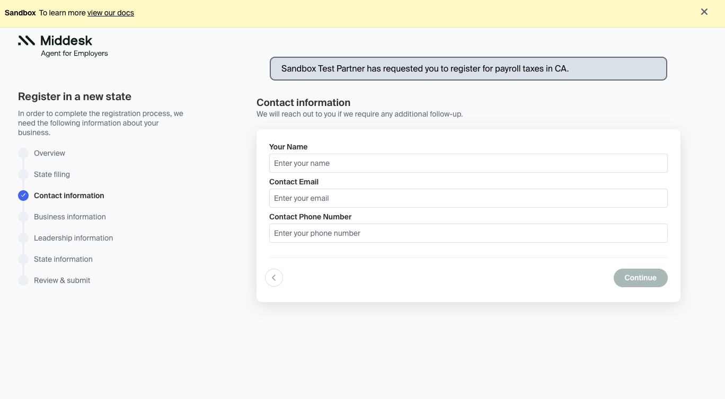Viewport: 725px width, 399px height.
Task: Click the back arrow below the form
Action: (274, 277)
